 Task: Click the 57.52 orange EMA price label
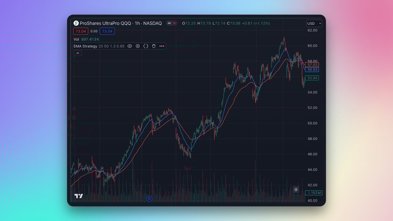click(312, 65)
